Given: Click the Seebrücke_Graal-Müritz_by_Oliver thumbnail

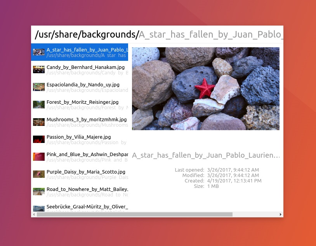Looking at the screenshot, I should click(x=39, y=209).
